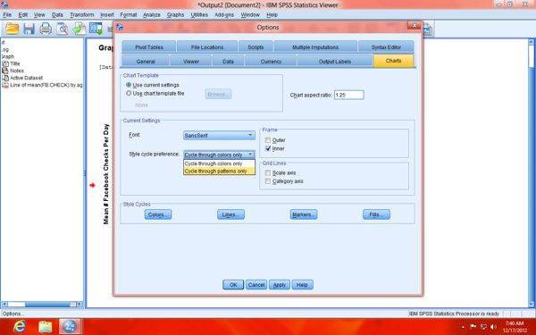Select Use current settings radio button
536x335 pixels.
(129, 85)
